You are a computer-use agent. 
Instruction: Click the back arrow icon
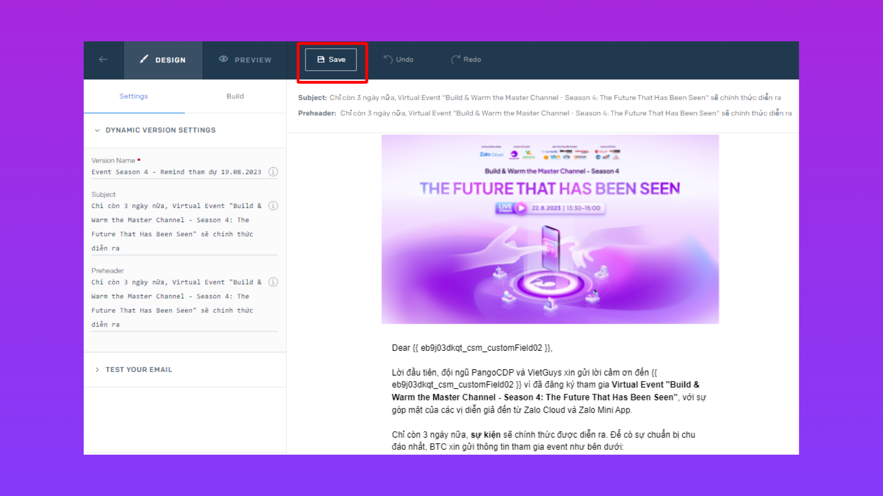pos(103,59)
